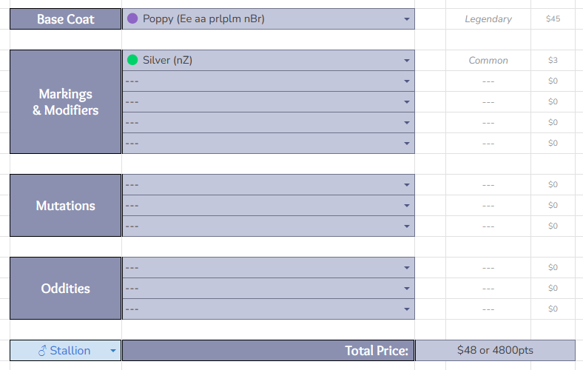This screenshot has height=370, width=583.
Task: Click the Mutations header cell
Action: pos(65,206)
